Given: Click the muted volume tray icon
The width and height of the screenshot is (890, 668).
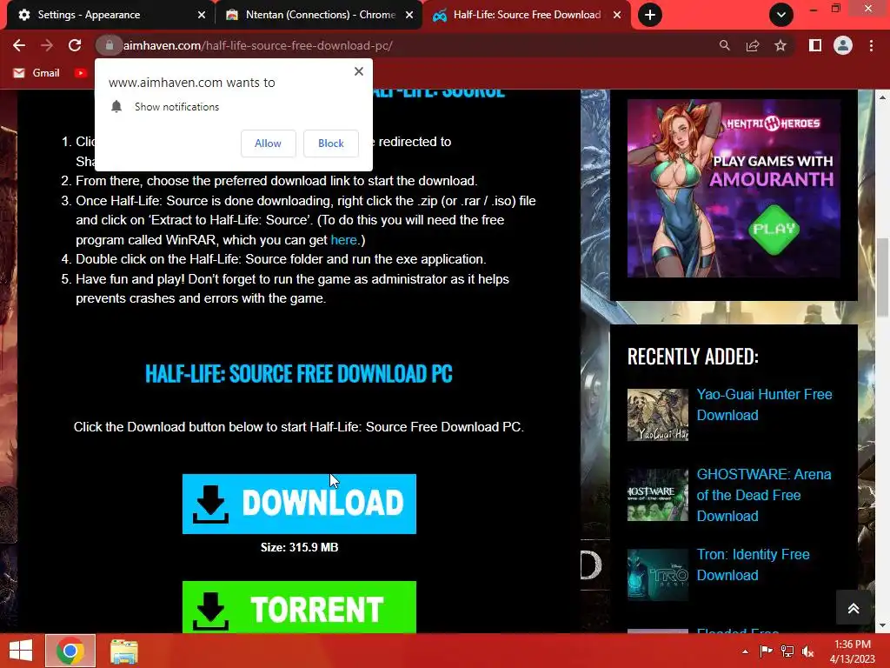Looking at the screenshot, I should click(x=808, y=651).
